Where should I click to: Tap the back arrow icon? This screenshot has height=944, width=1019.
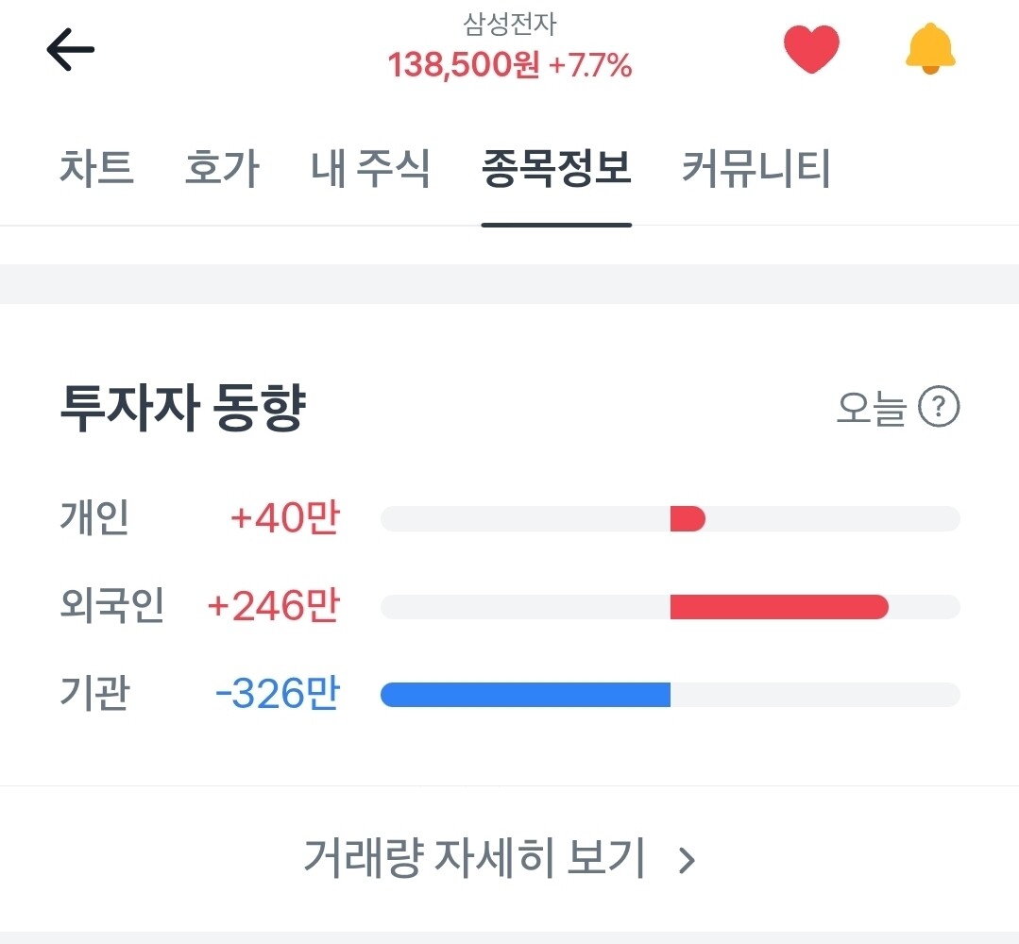click(70, 49)
